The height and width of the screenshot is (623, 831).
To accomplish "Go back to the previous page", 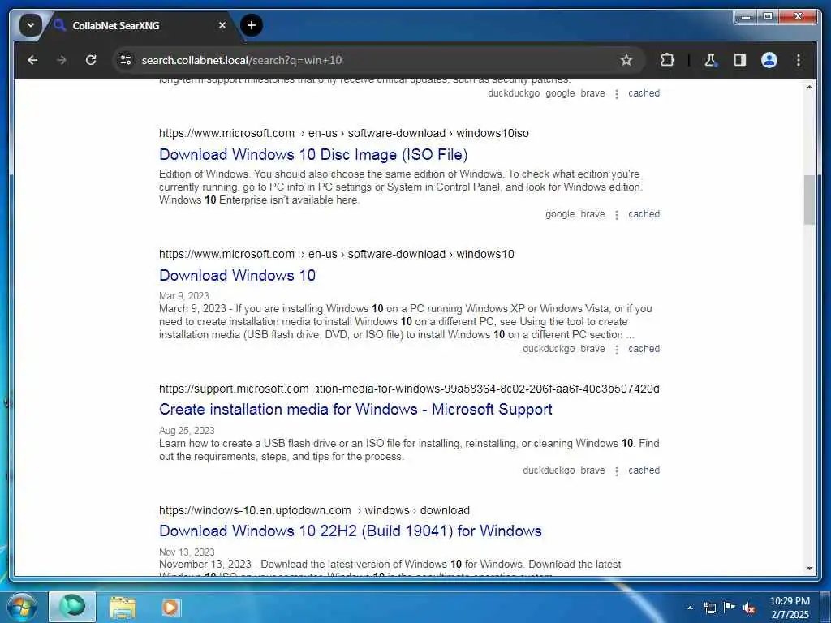I will pyautogui.click(x=32, y=60).
